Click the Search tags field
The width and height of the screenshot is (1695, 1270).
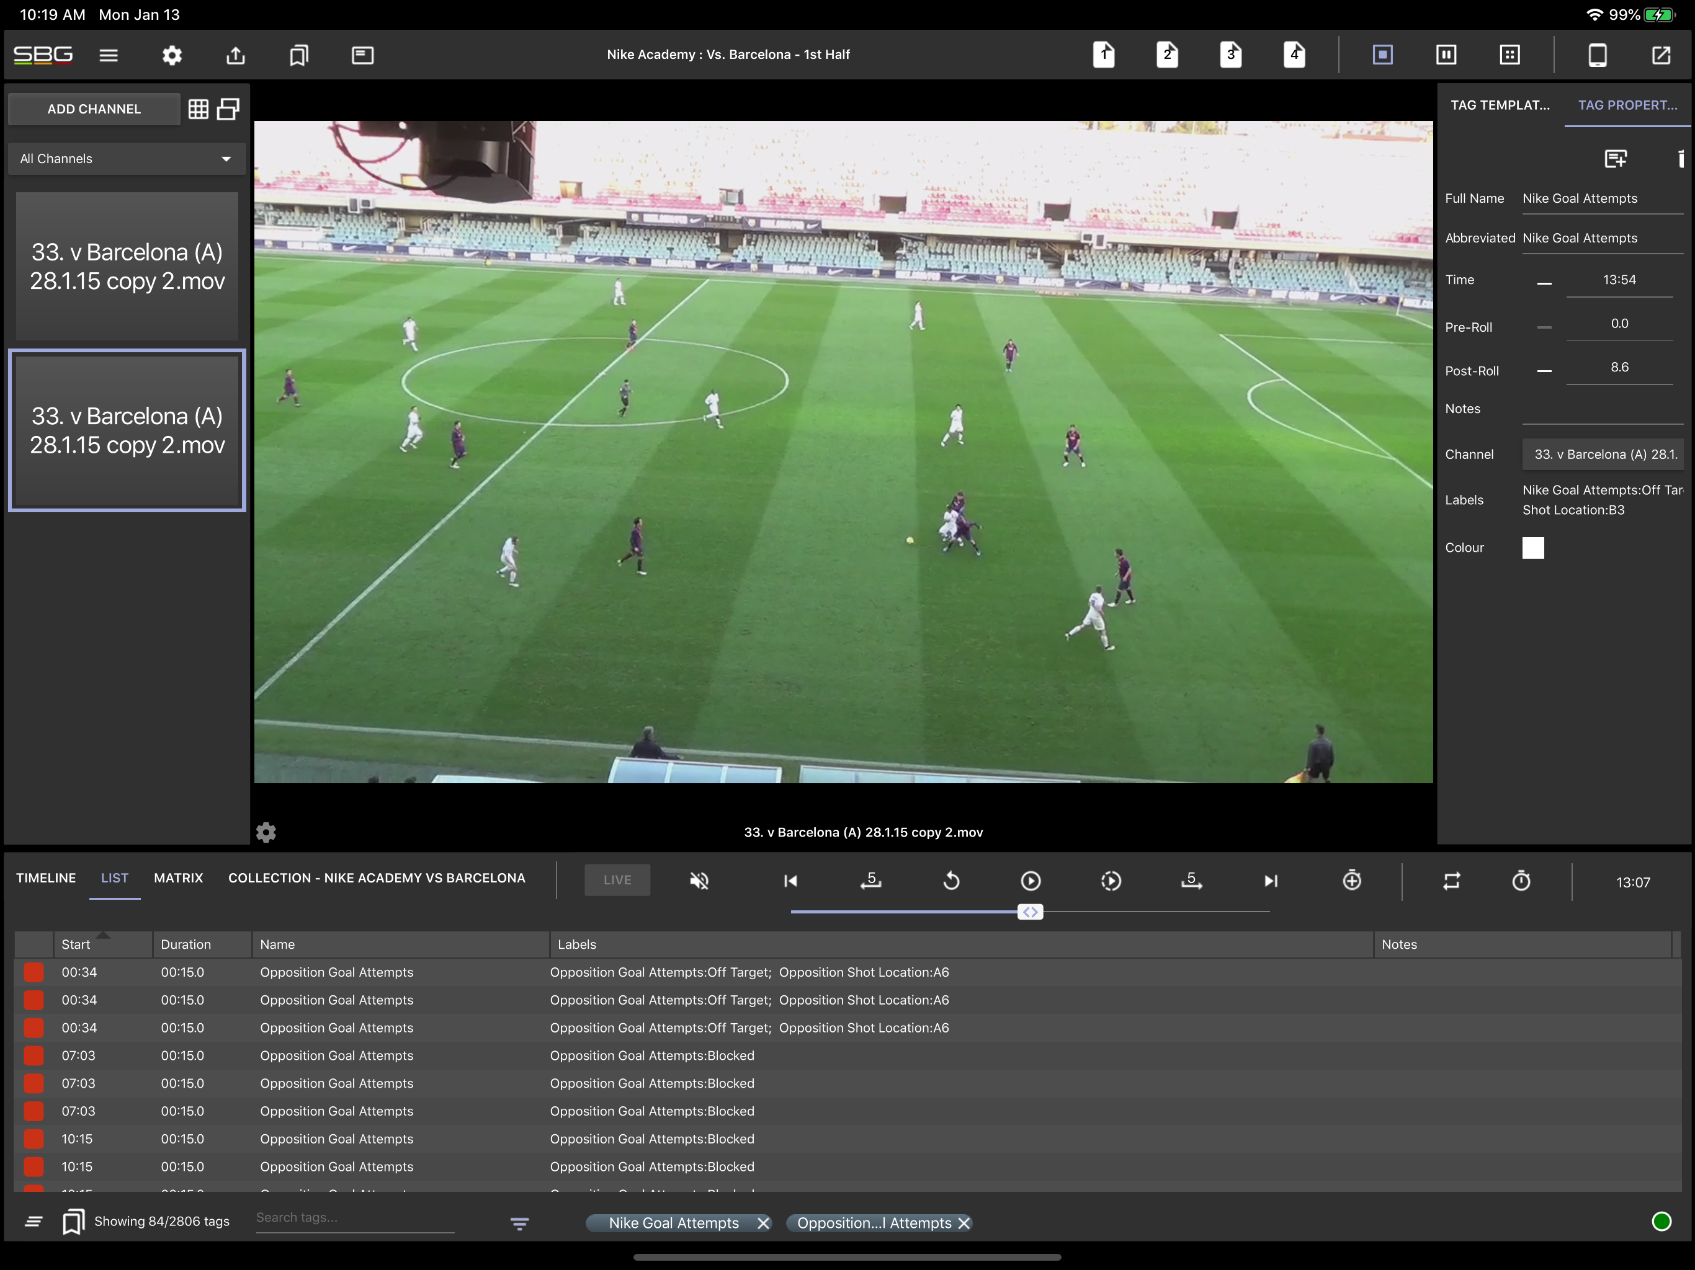click(355, 1218)
